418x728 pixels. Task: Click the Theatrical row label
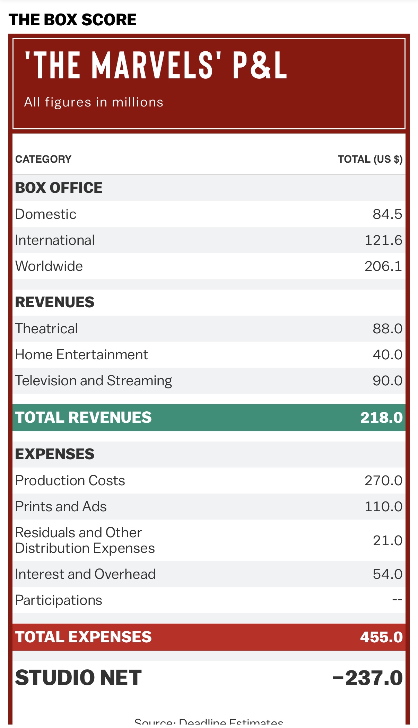click(46, 328)
